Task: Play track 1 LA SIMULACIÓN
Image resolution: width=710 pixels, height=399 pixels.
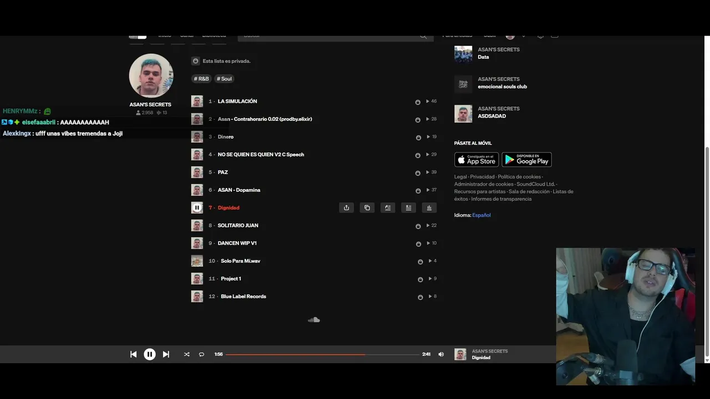Action: point(237,101)
